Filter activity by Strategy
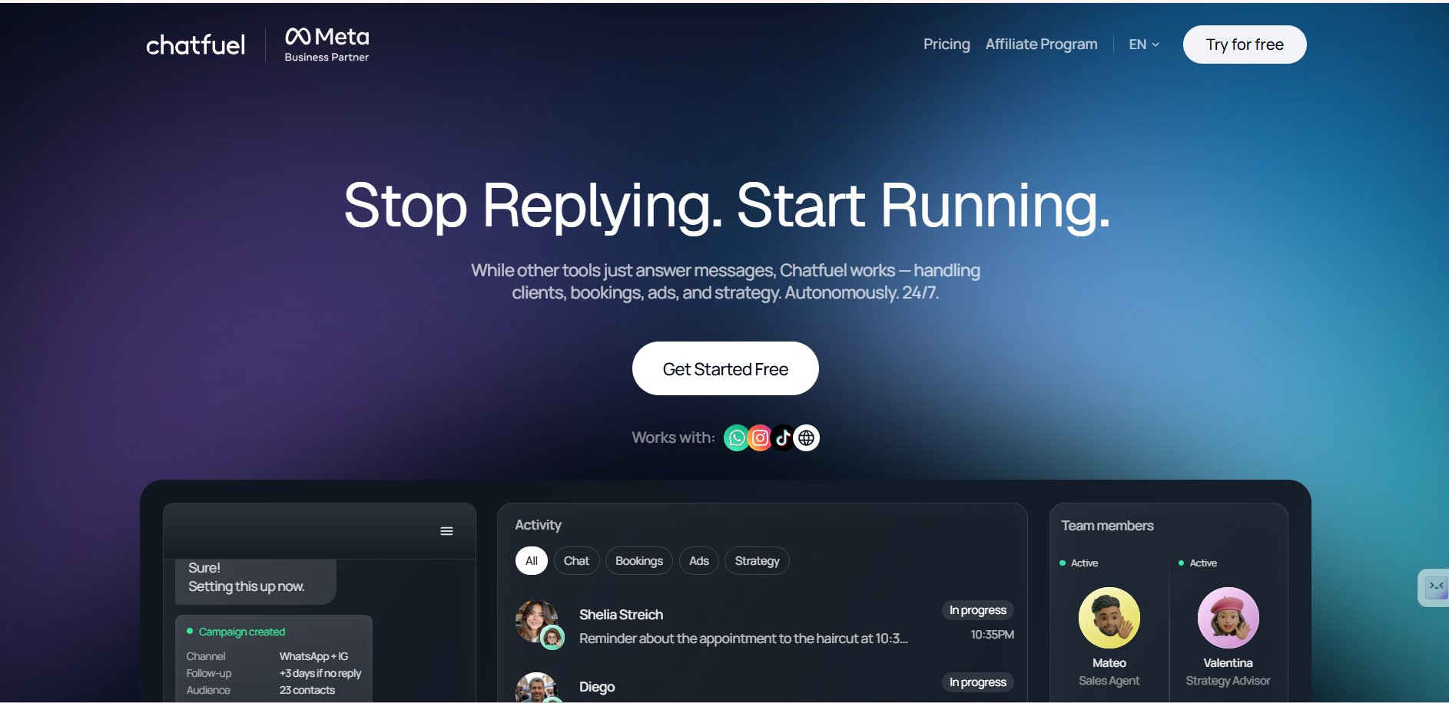1449x703 pixels. pyautogui.click(x=757, y=561)
